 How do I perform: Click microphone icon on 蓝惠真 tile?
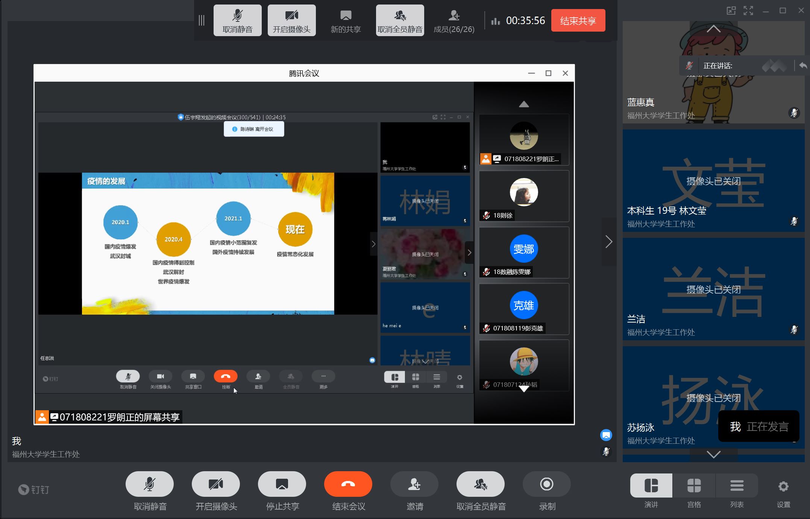pyautogui.click(x=794, y=113)
